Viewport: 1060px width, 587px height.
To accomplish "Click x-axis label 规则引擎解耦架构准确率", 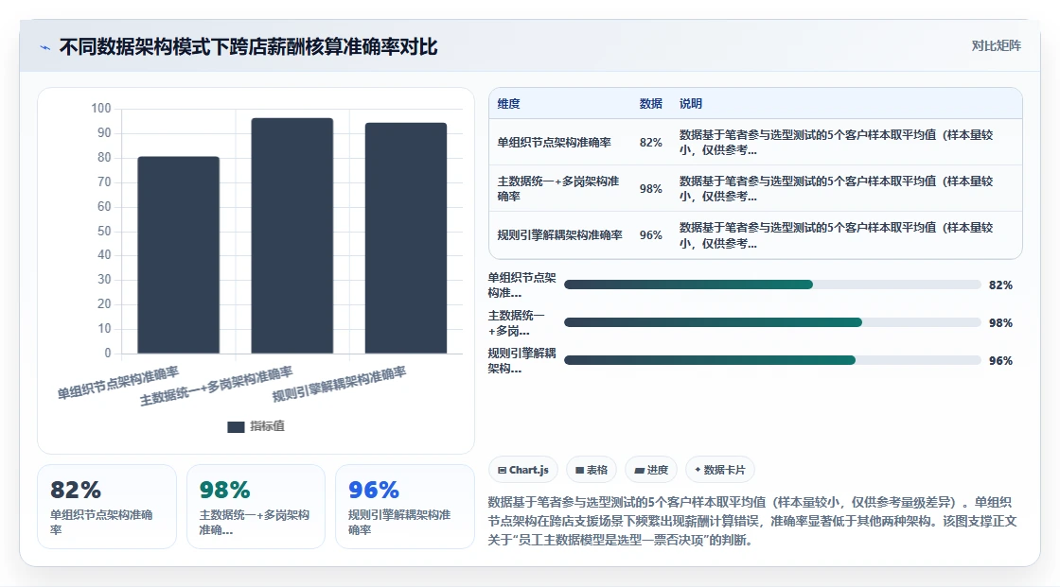I will tap(340, 384).
